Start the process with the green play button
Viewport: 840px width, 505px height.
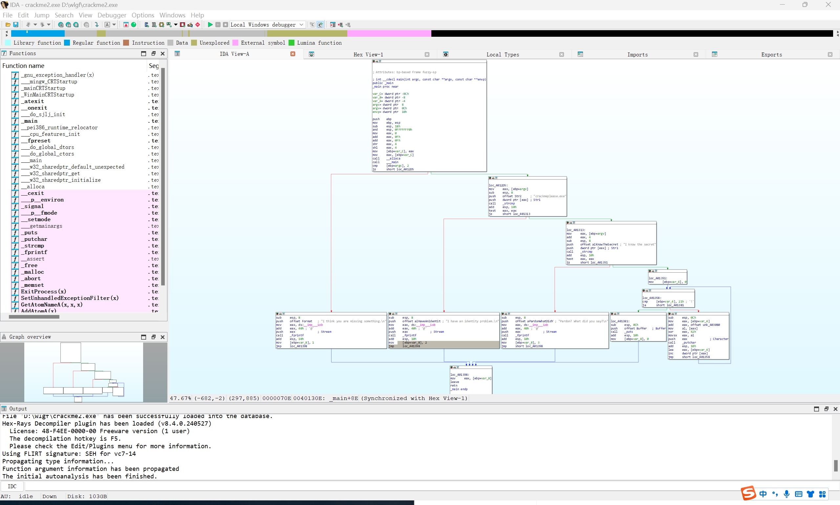point(210,25)
